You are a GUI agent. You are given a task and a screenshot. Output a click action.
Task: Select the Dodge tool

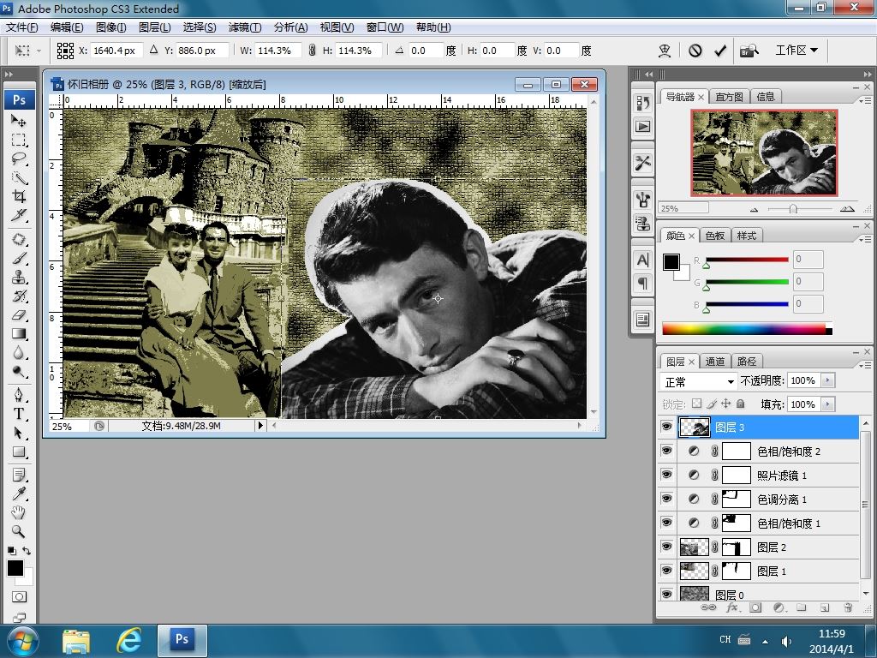[19, 372]
